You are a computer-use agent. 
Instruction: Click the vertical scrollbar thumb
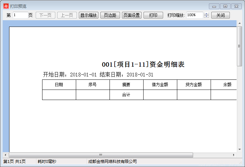(x=239, y=46)
